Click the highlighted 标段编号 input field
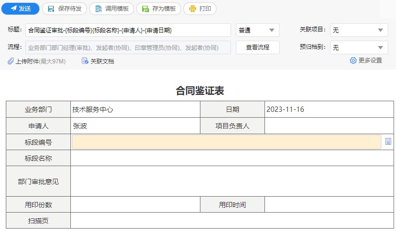The width and height of the screenshot is (396, 231). [x=226, y=142]
